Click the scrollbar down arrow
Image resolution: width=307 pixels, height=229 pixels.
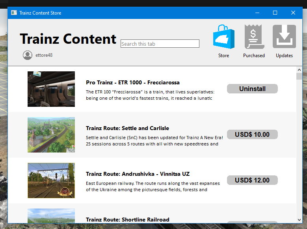click(x=299, y=220)
